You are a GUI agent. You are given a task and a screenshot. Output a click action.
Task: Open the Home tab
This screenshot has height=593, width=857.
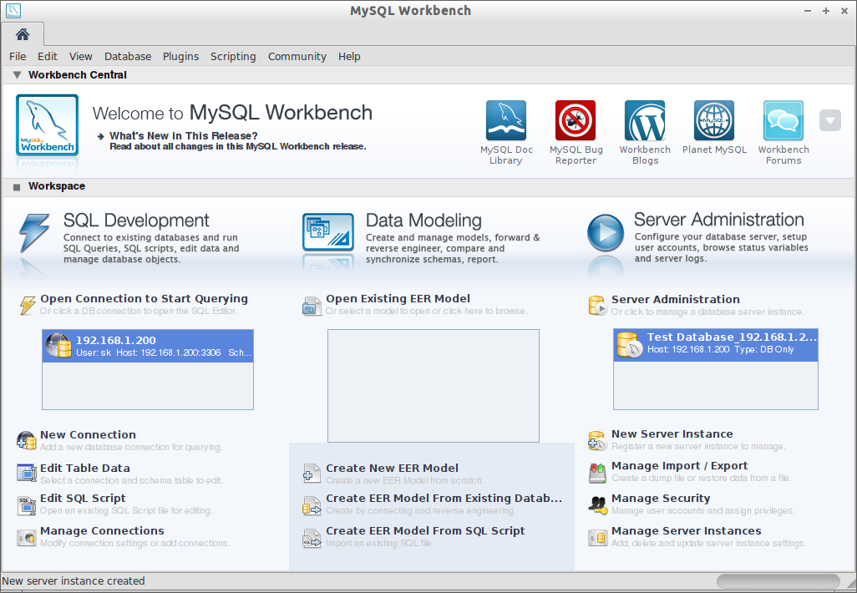(23, 34)
